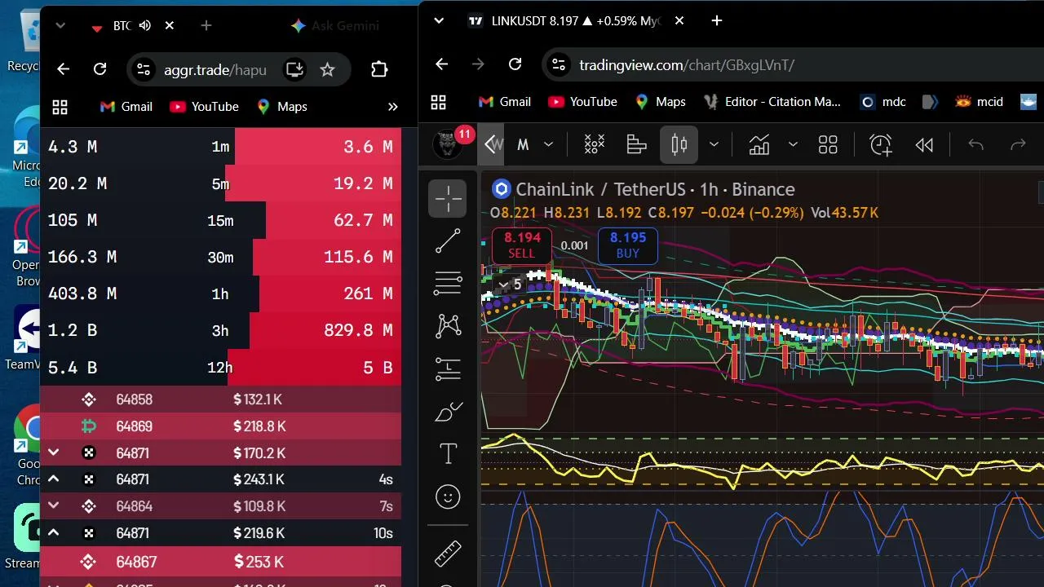The width and height of the screenshot is (1044, 587).
Task: Open Gmail bookmark in aggr.trade window
Action: pos(126,107)
